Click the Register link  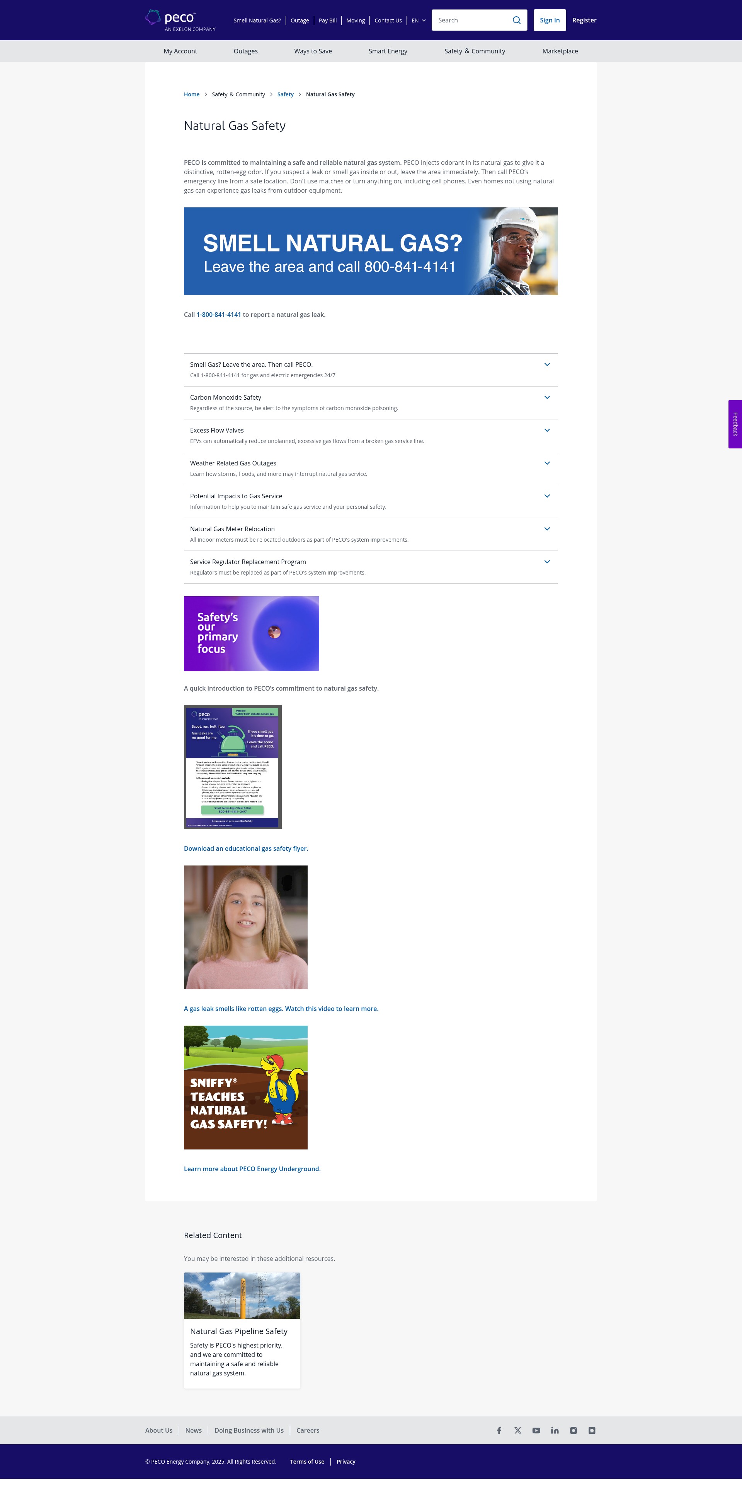point(584,20)
